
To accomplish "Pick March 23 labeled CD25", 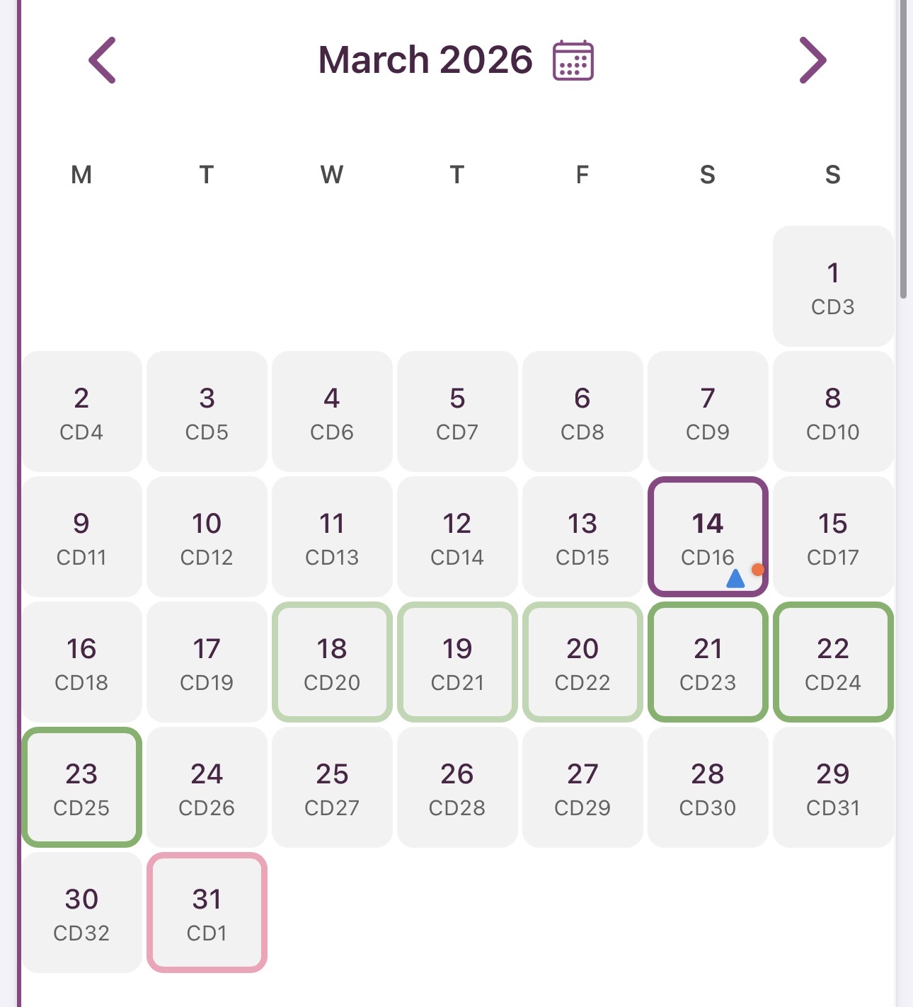I will click(81, 787).
